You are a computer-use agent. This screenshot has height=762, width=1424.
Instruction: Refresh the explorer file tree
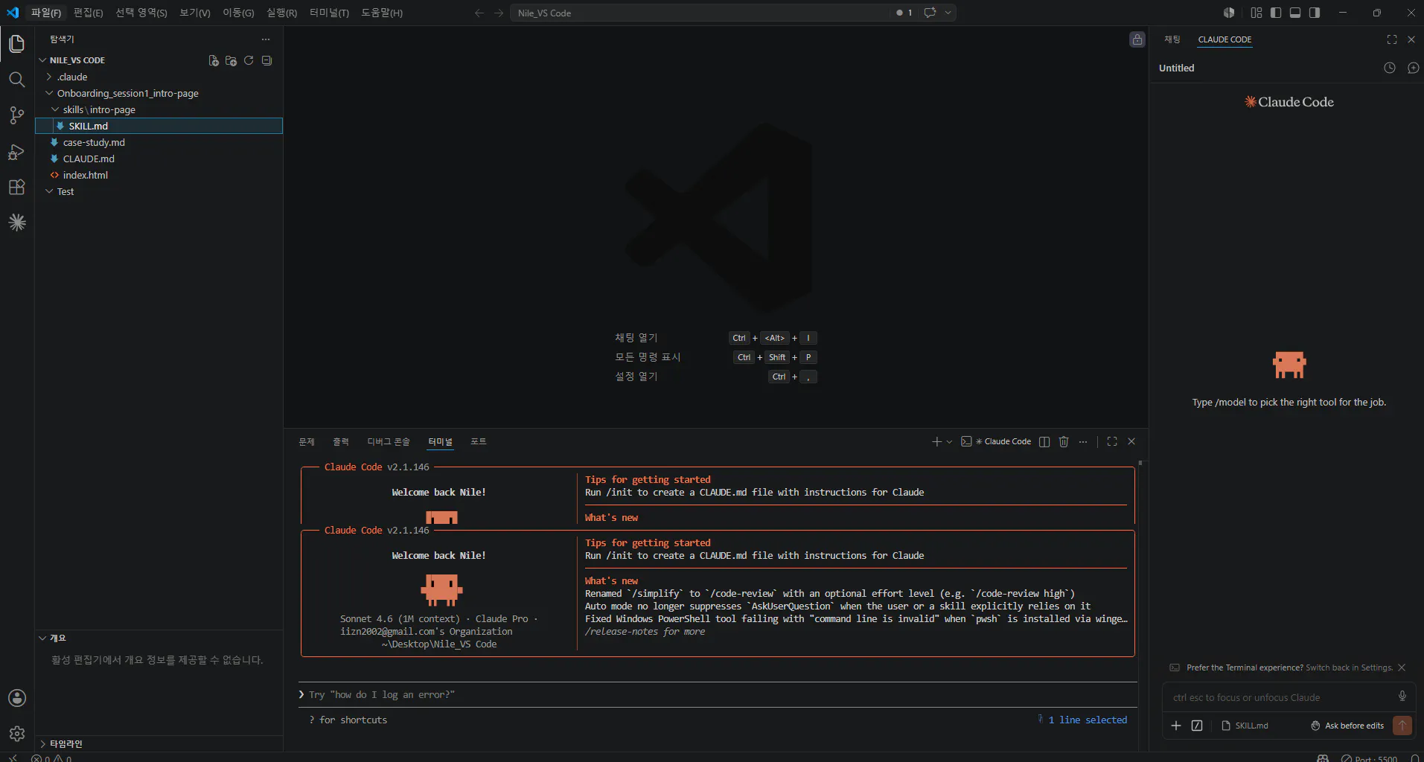(x=249, y=60)
